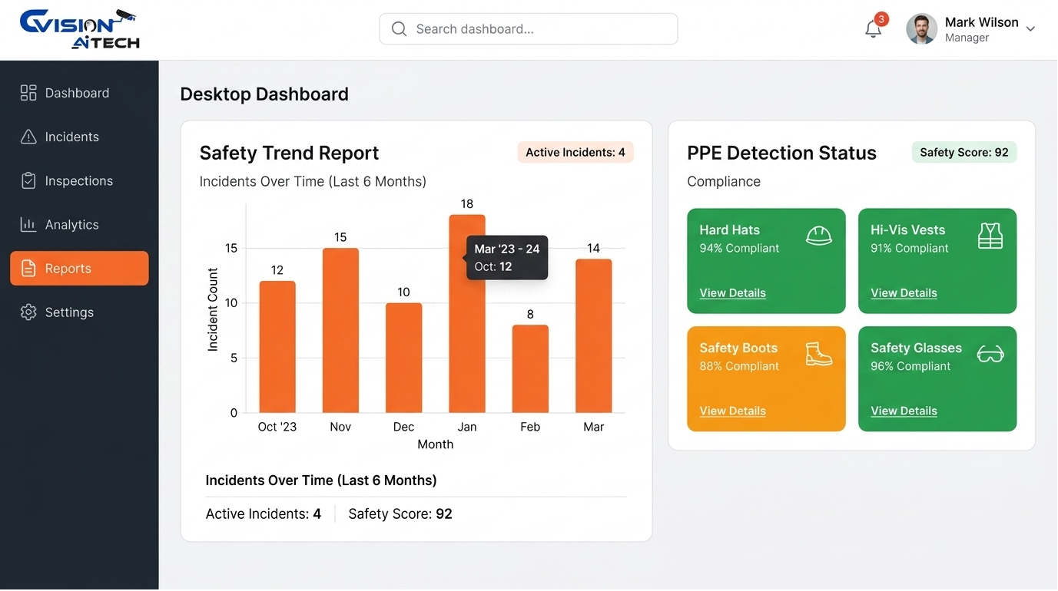Click the Oct '23 bar in chart
The image size is (1058, 591).
click(277, 347)
